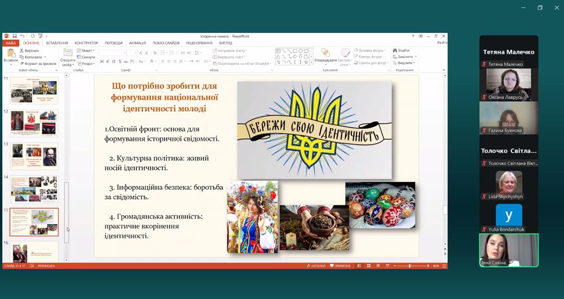The height and width of the screenshot is (299, 564).
Task: Open the ВСТАВЛЕННЯ ribbon tab
Action: 57,43
